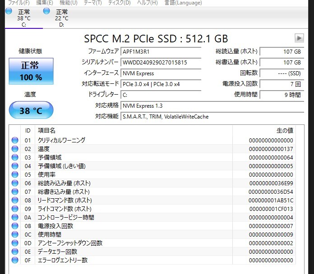The image size is (314, 274).
Task: Select the クリティカルワーニング attribute name
Action: click(x=61, y=140)
